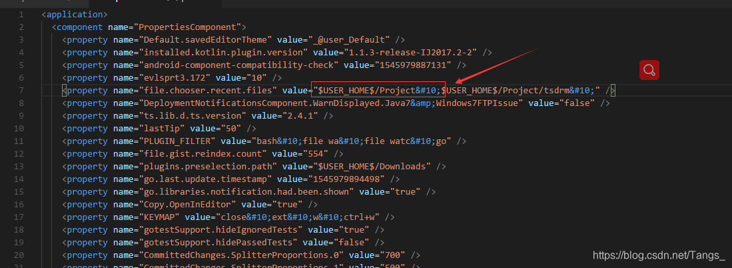Click the <application> tag on line 1
Image resolution: width=732 pixels, height=268 pixels.
[x=74, y=15]
